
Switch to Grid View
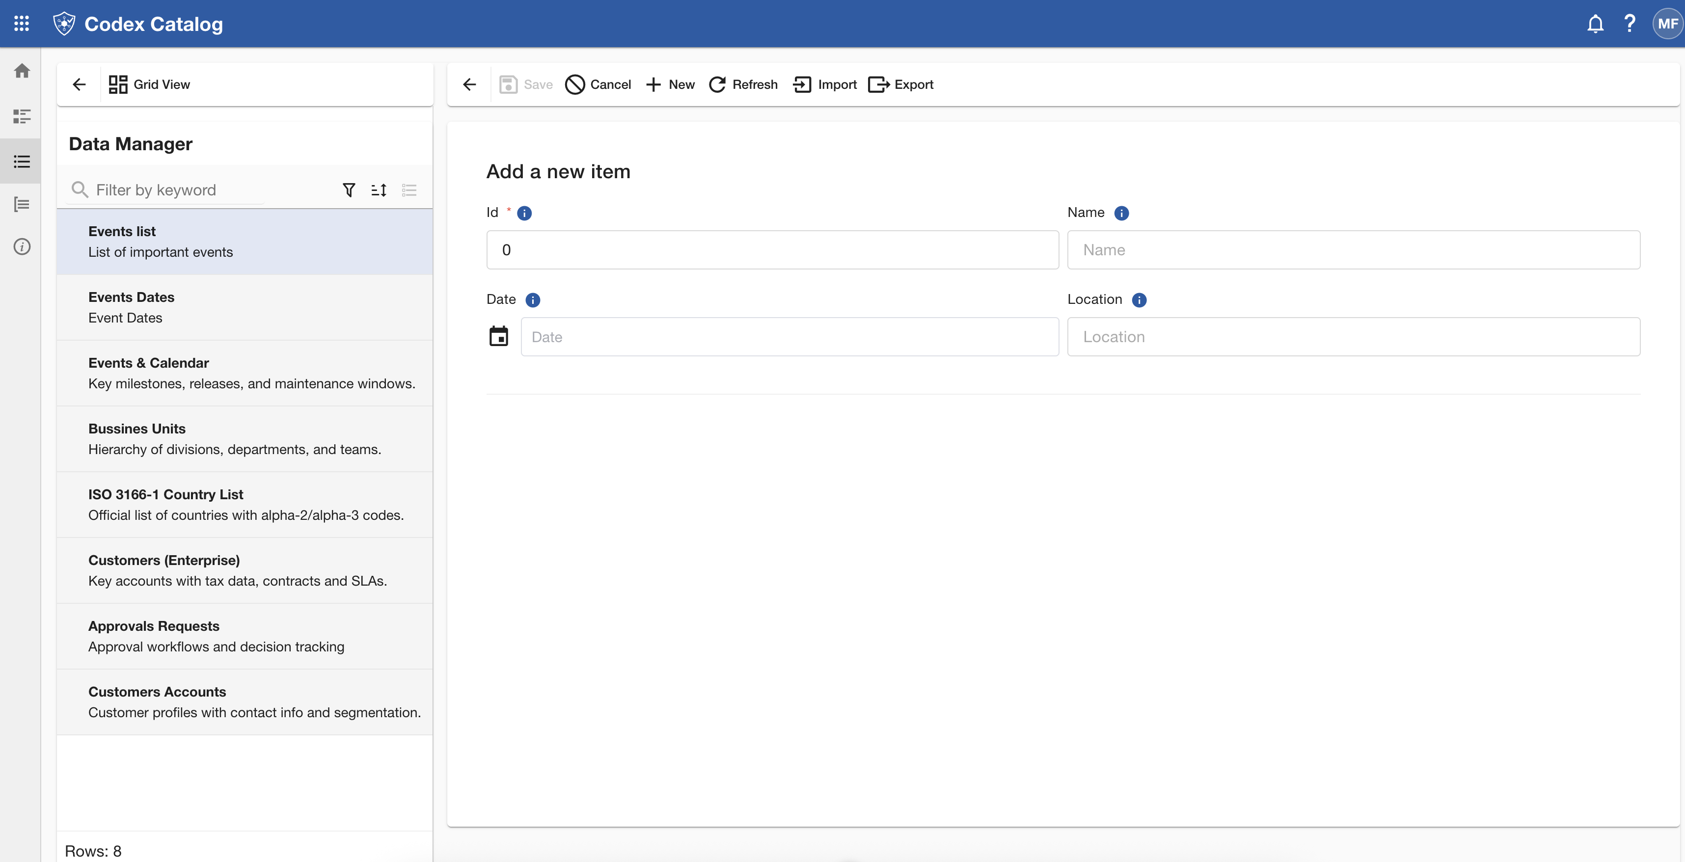click(149, 84)
